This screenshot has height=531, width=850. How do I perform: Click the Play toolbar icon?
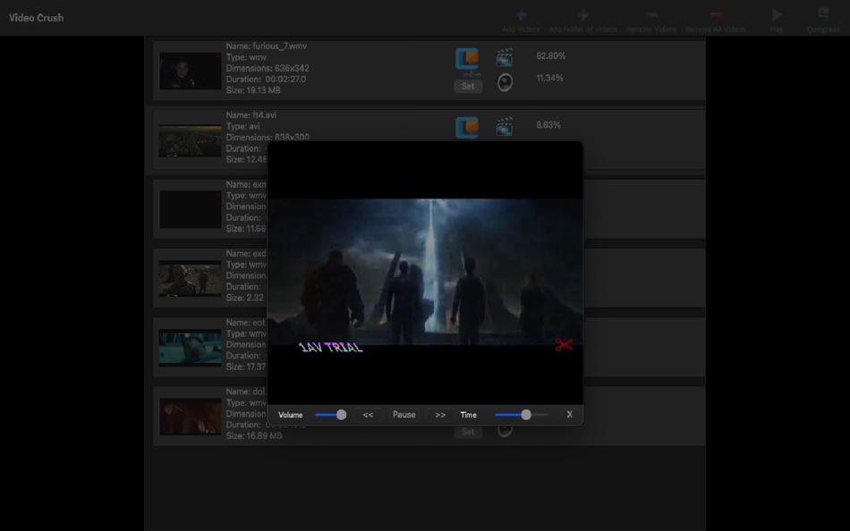click(x=777, y=14)
